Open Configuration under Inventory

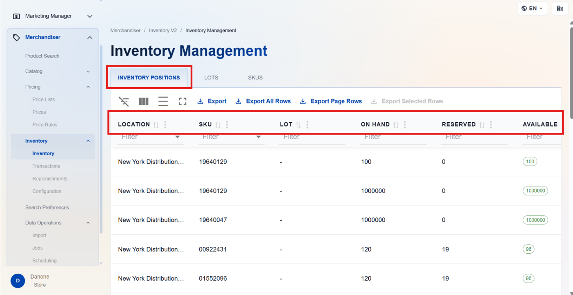(x=47, y=191)
